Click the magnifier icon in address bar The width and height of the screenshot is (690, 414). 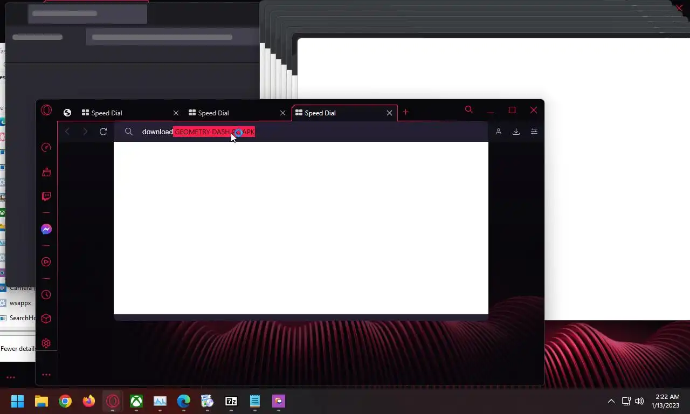(x=129, y=132)
